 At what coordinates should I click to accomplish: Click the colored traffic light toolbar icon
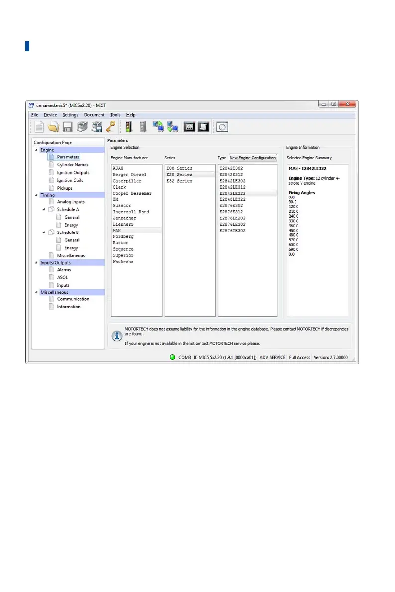pos(128,127)
